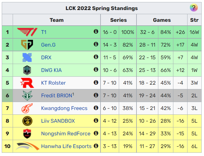The height and width of the screenshot is (156, 204).
Task: Show info for Kwangdong Freecs
Action: [x=96, y=108]
